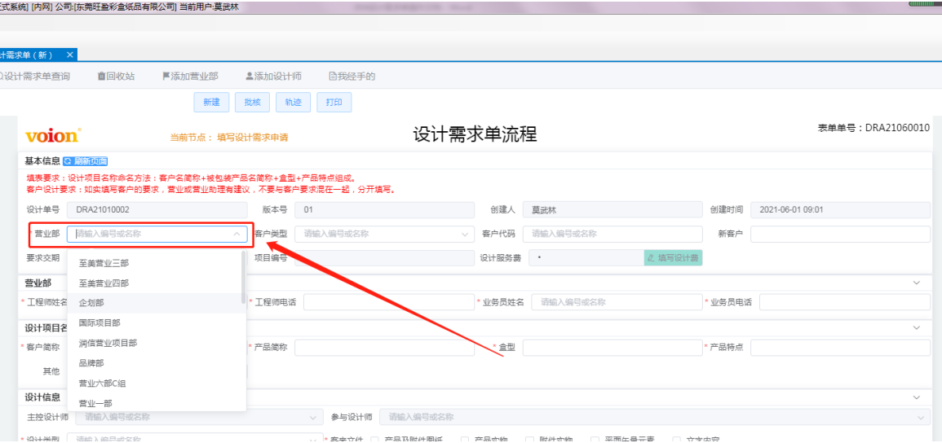Focus the 客户代码 input field
Viewport: 942px width, 443px height.
tap(613, 234)
